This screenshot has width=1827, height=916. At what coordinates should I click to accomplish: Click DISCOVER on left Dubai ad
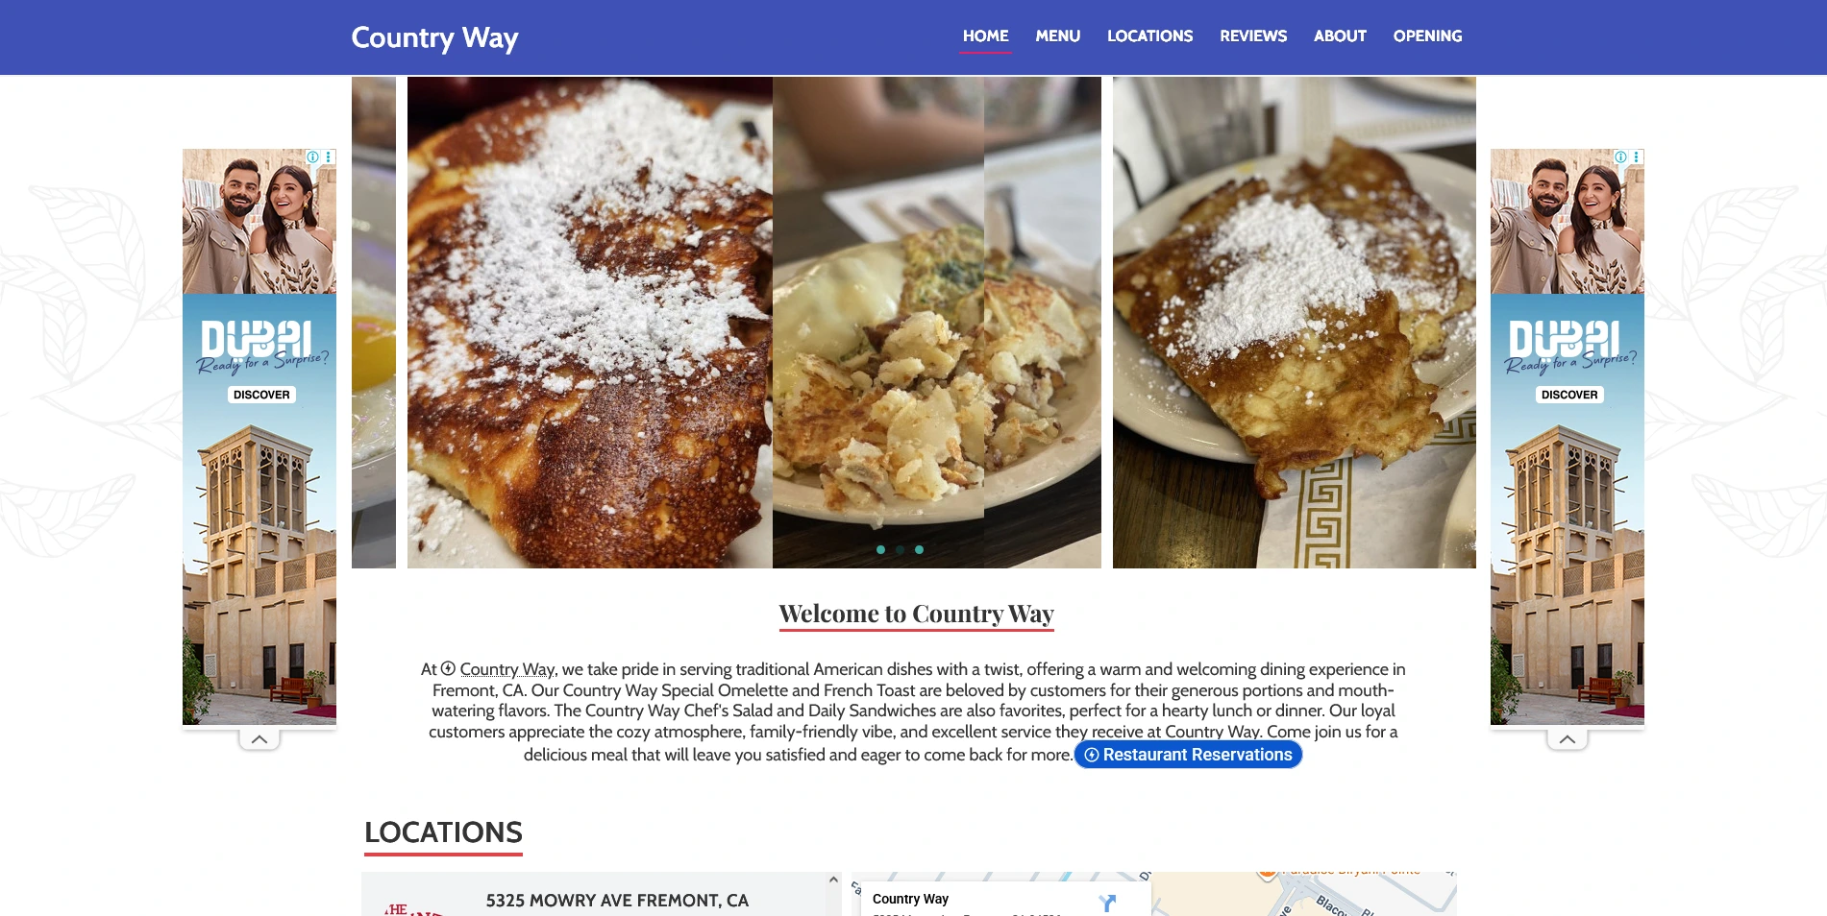click(261, 395)
